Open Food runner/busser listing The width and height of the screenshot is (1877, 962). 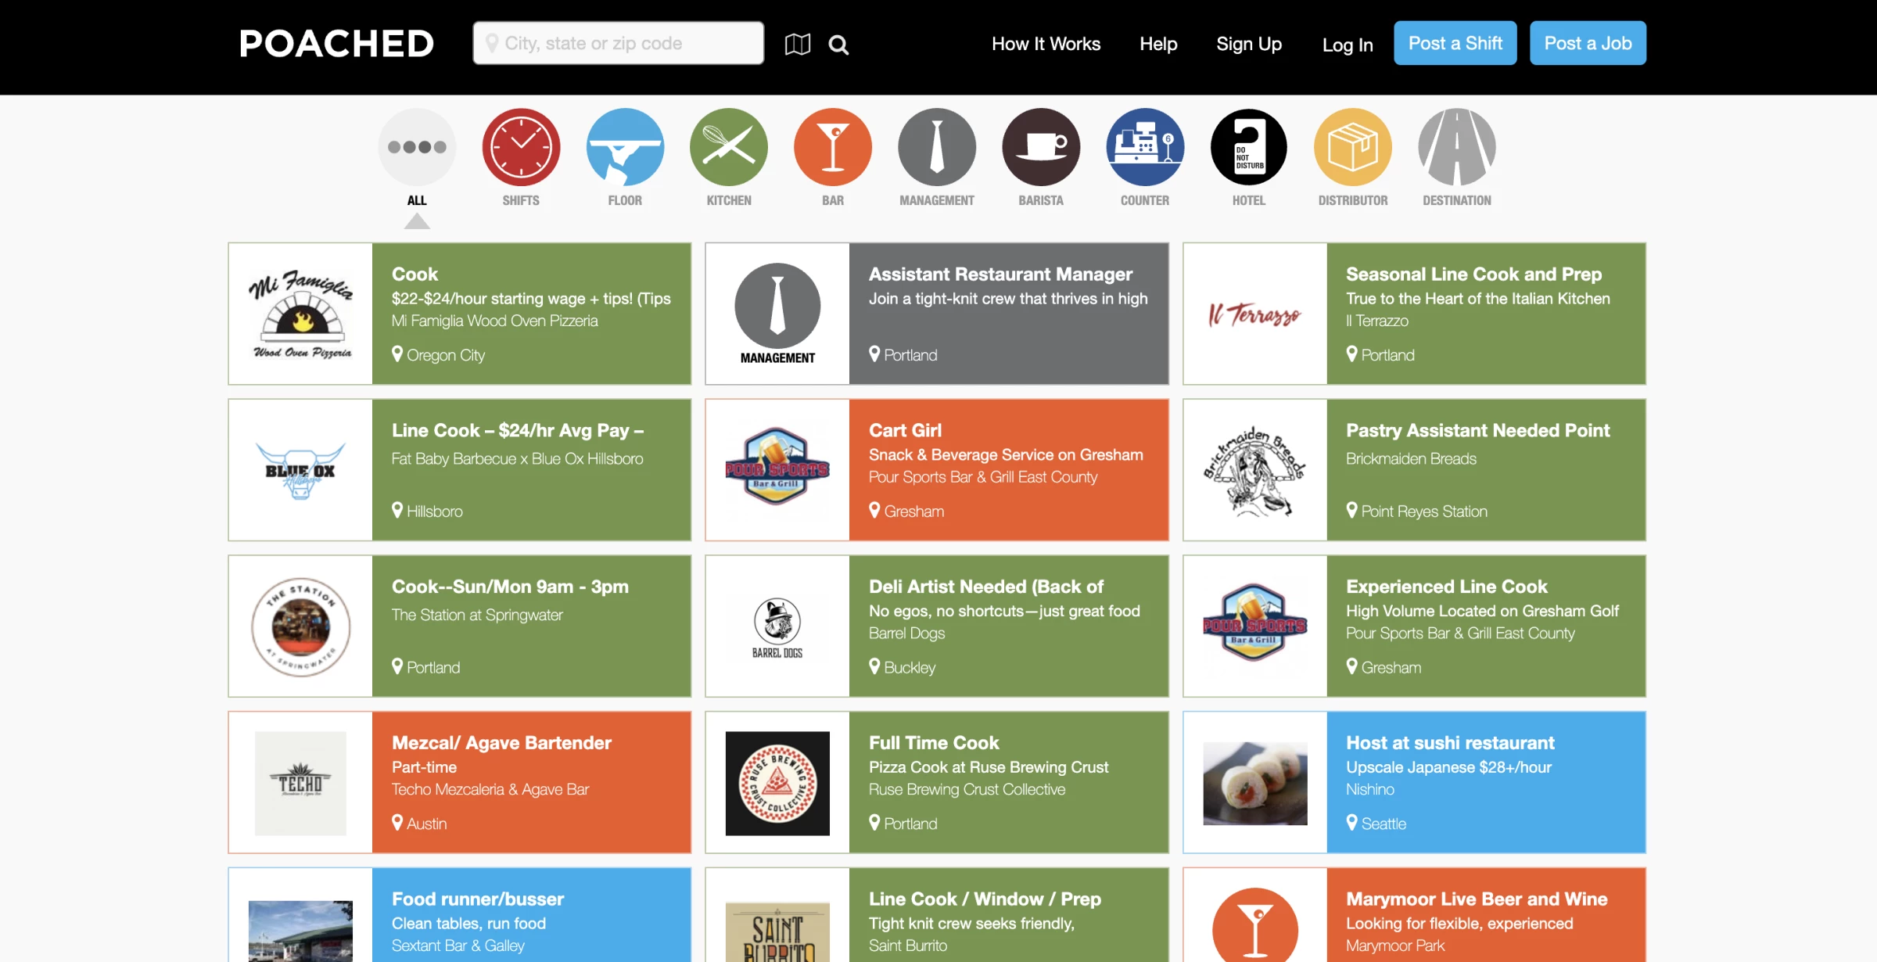coord(478,900)
